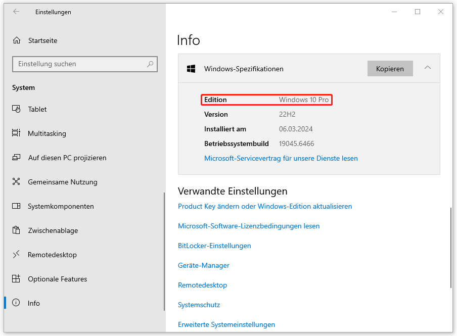This screenshot has height=336, width=457.
Task: Click the Einstellung suchen search field
Action: click(x=84, y=64)
